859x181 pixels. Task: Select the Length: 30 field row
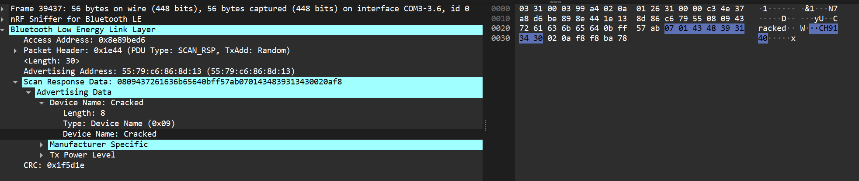(x=51, y=61)
